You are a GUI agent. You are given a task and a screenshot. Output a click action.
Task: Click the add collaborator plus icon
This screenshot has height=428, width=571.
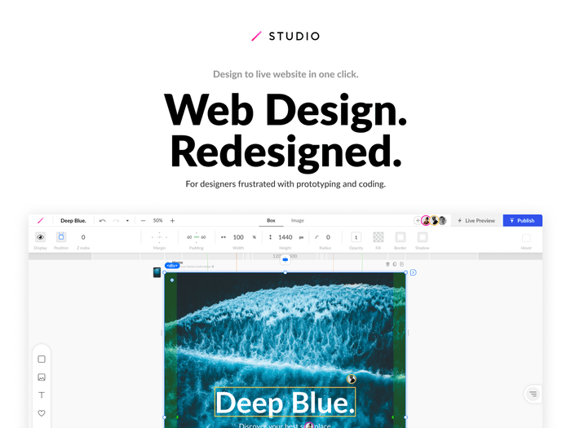tap(418, 221)
